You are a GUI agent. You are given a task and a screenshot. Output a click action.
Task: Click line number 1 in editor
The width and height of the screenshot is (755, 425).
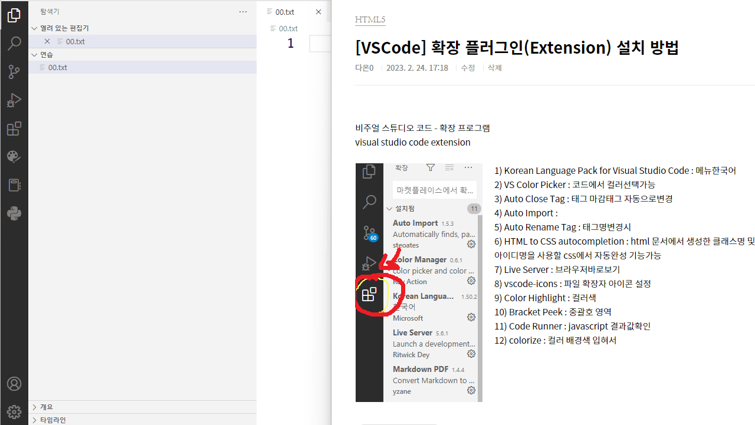click(x=290, y=44)
